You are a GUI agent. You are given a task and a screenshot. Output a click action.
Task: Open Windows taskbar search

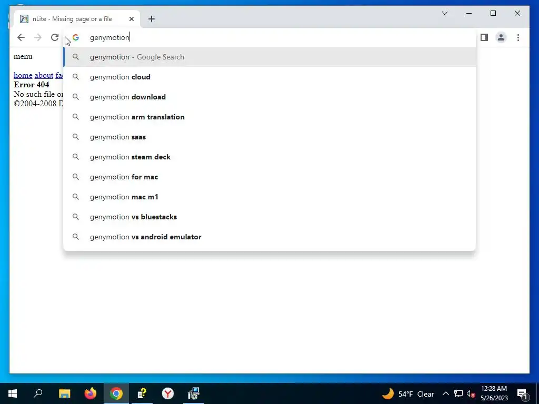[x=38, y=393]
